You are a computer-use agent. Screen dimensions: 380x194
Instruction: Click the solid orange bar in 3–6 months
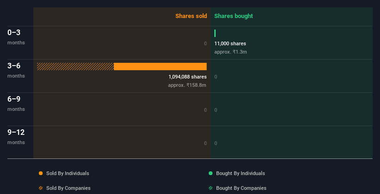pos(160,67)
